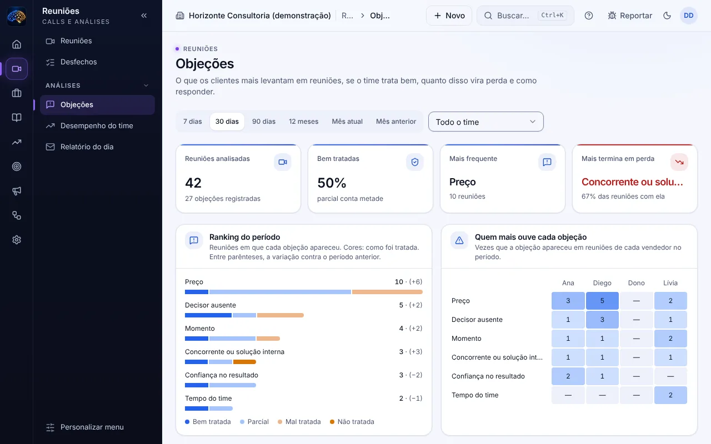Click the dark orange Não tratada segment for Concorrente

(x=244, y=362)
